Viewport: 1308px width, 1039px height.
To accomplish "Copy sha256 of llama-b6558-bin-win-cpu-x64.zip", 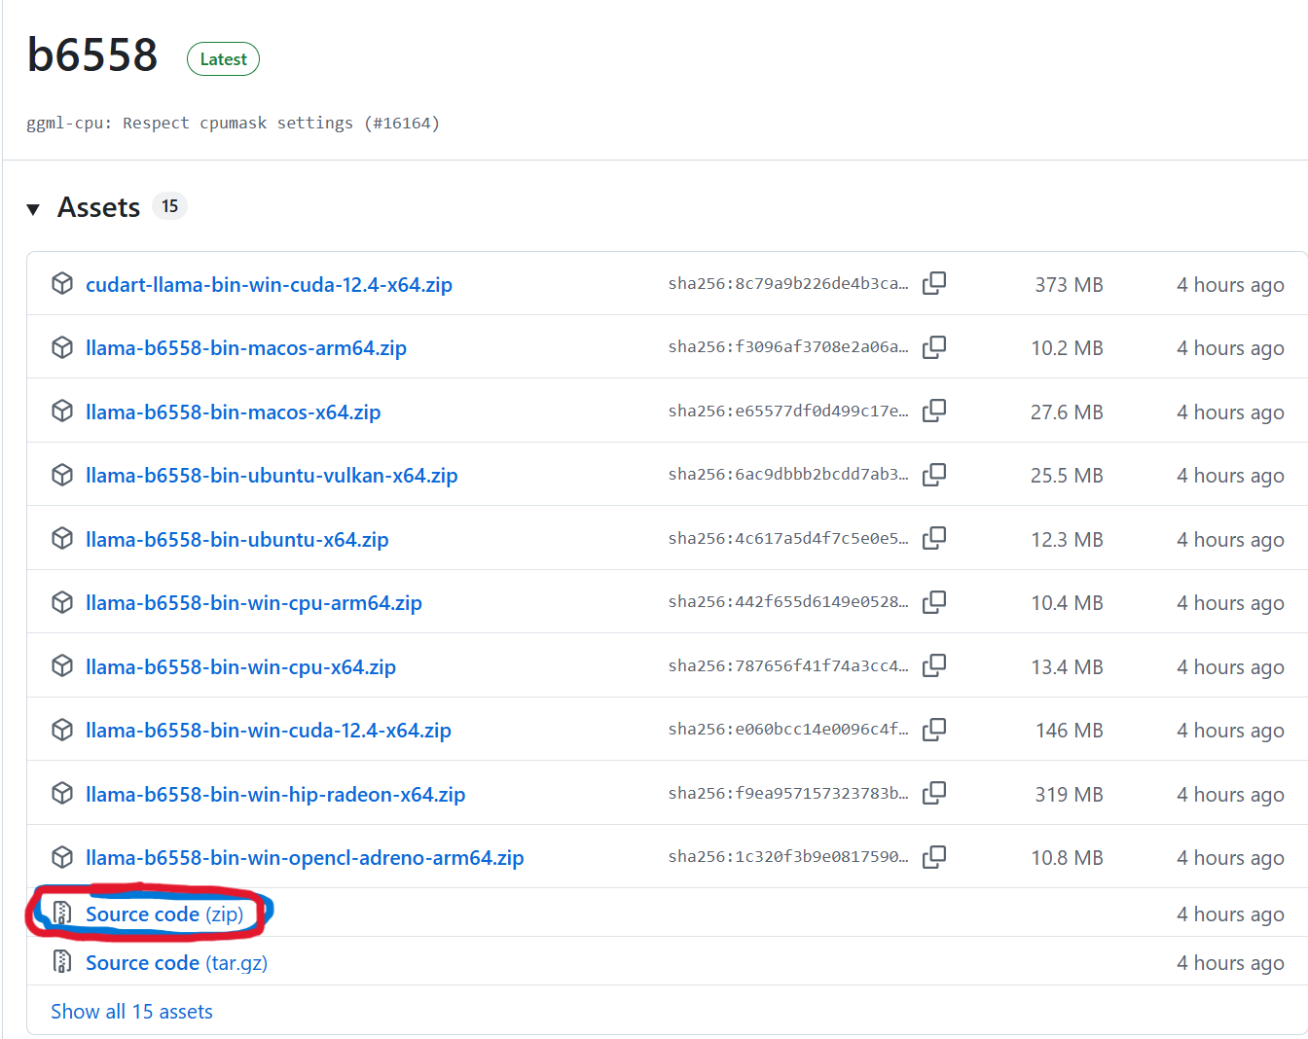I will coord(934,665).
